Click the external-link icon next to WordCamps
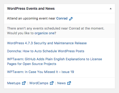Image resolution: width=119 pixels, height=93 pixels. tap(52, 83)
